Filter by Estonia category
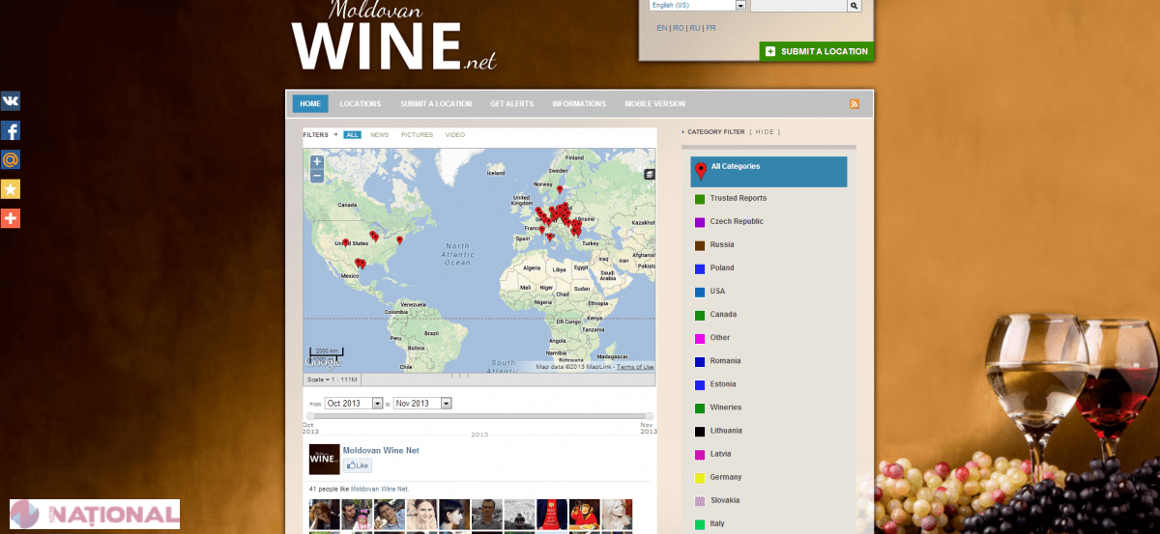Viewport: 1160px width, 534px height. 723,383
